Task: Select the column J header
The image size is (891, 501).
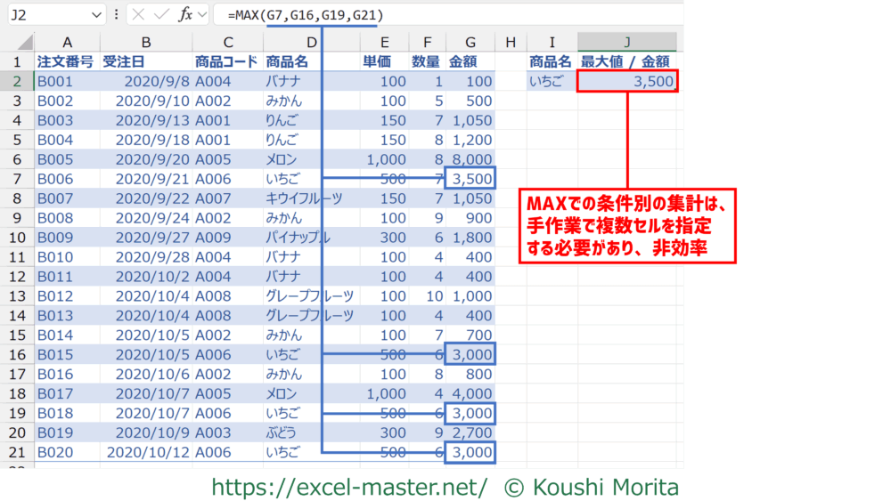Action: pyautogui.click(x=626, y=42)
